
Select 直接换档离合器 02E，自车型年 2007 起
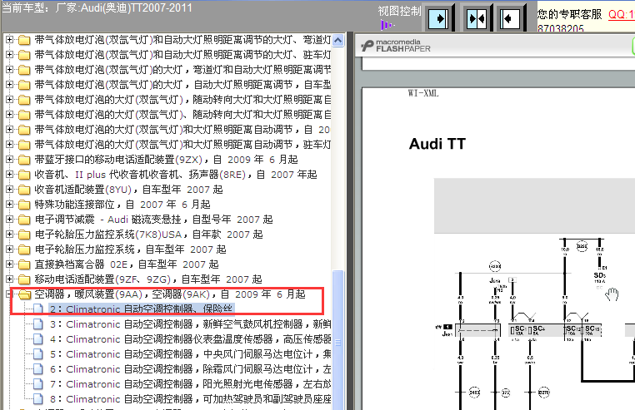coord(127,264)
